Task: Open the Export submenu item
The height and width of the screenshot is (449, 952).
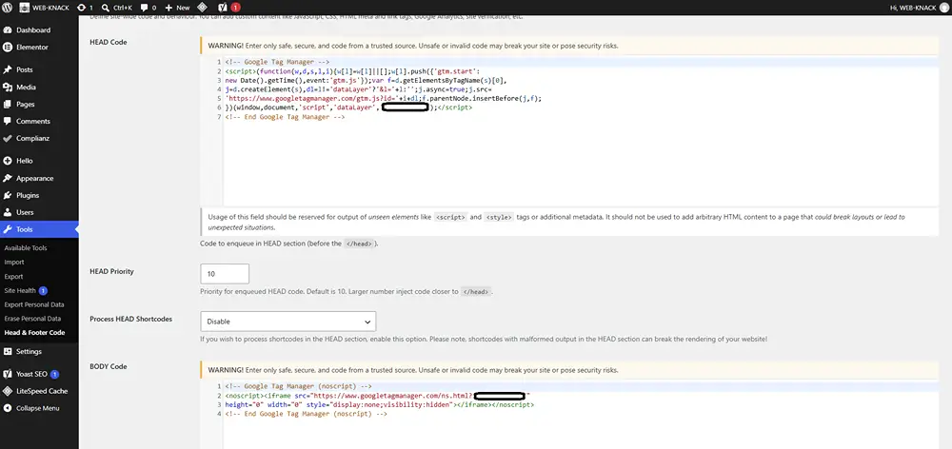Action: pyautogui.click(x=13, y=276)
